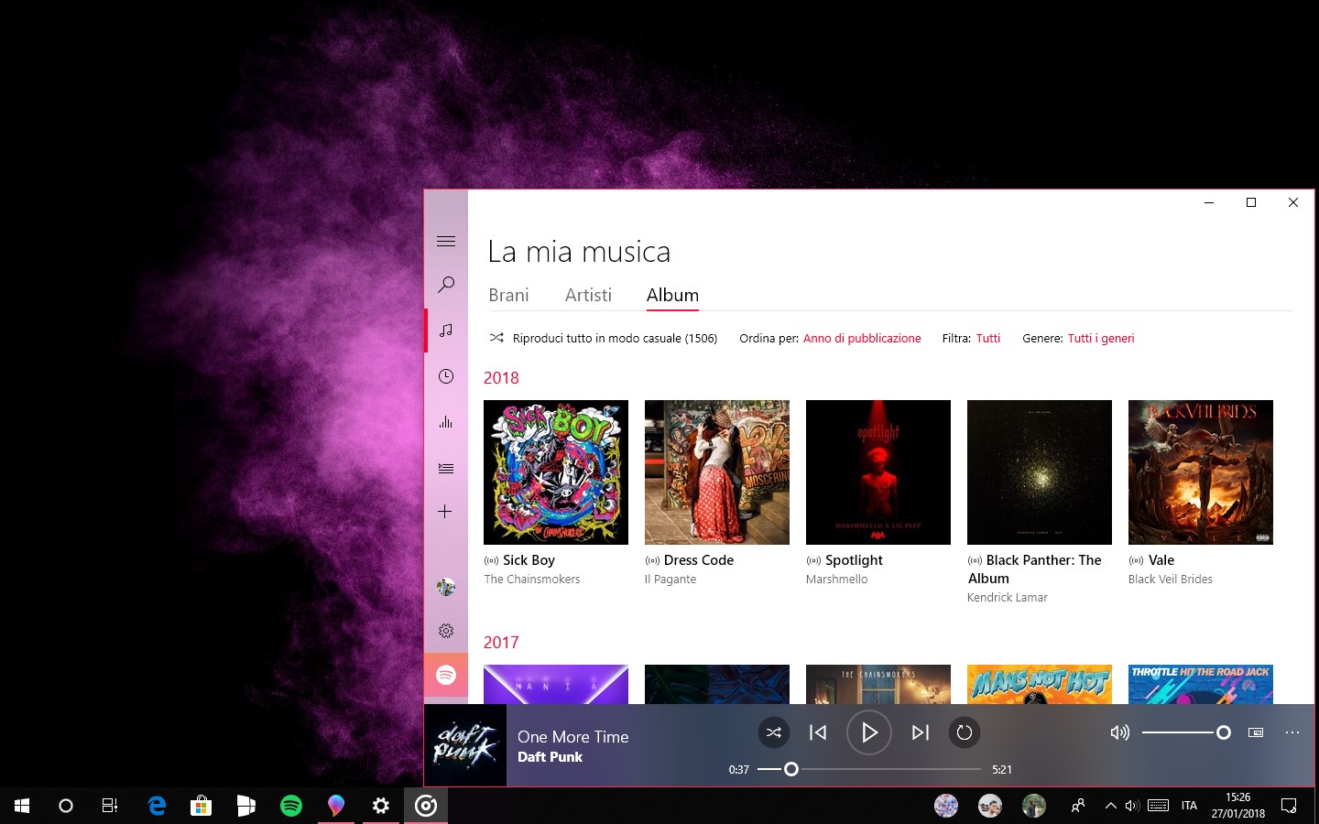Open the Action Center notifications icon

pos(1289,806)
